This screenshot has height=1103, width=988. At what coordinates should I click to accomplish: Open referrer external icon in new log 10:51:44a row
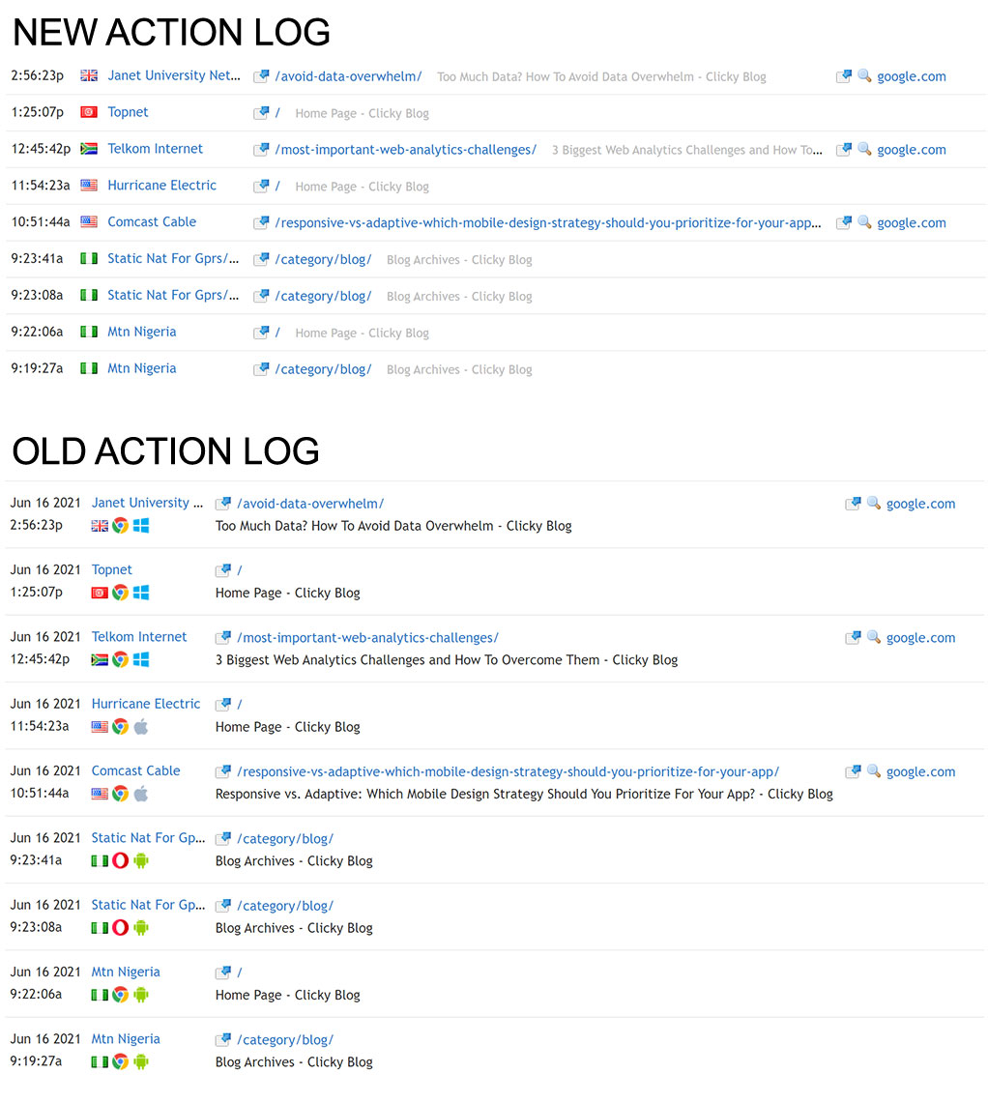pyautogui.click(x=844, y=222)
